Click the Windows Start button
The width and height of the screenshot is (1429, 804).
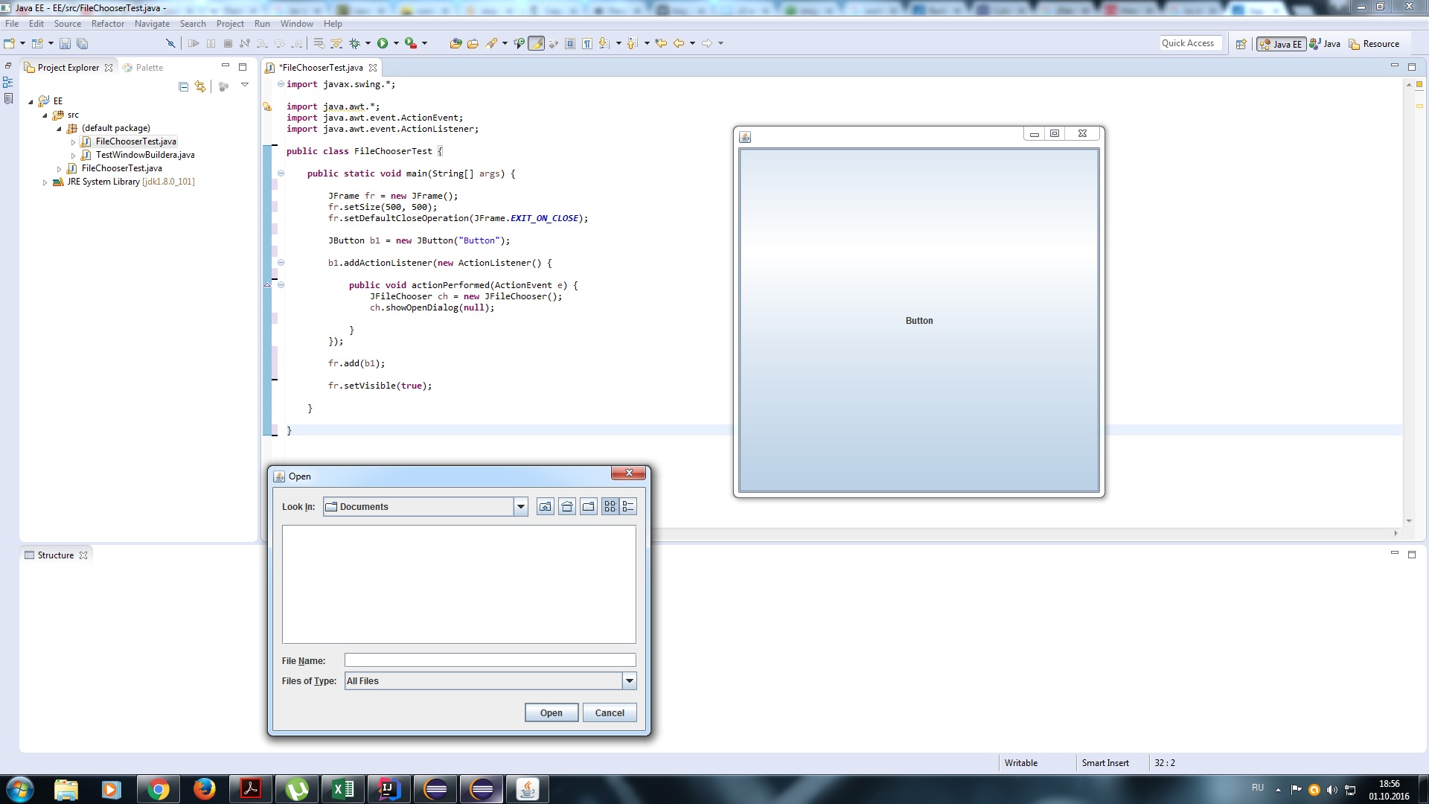click(x=19, y=789)
